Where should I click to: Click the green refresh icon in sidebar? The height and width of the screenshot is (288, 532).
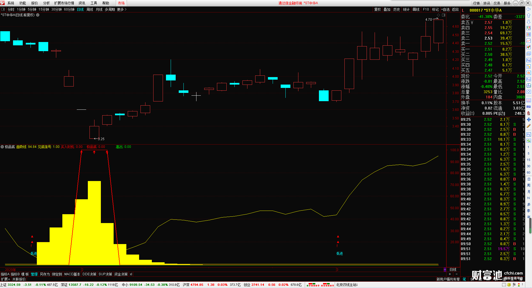coord(529,141)
